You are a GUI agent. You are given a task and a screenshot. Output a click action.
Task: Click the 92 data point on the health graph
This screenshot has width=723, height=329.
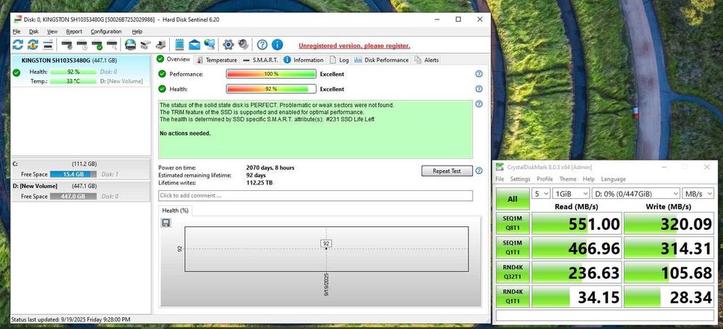tap(327, 248)
